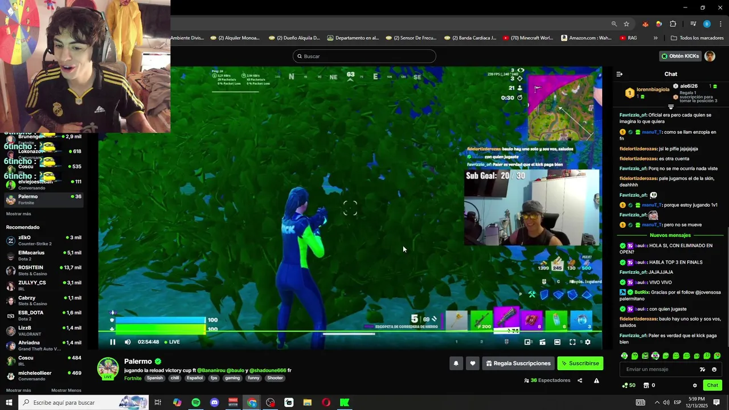Image resolution: width=729 pixels, height=410 pixels.
Task: Open the RAG YouTube bookmark
Action: pyautogui.click(x=628, y=38)
